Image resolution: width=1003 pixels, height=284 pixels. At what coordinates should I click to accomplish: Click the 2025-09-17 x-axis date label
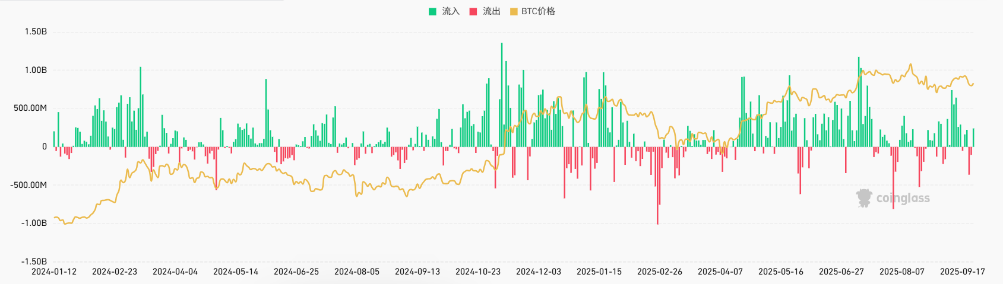point(962,272)
